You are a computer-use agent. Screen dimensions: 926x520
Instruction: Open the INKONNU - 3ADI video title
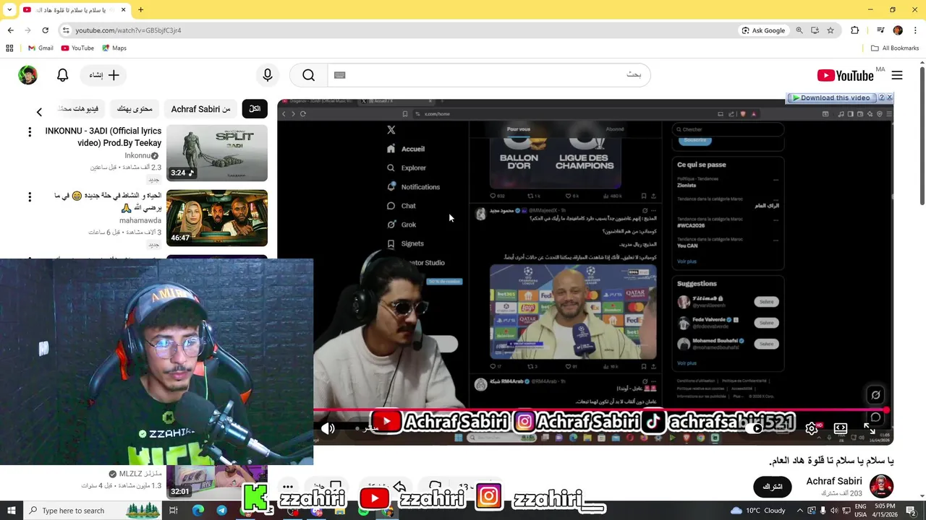pyautogui.click(x=103, y=136)
